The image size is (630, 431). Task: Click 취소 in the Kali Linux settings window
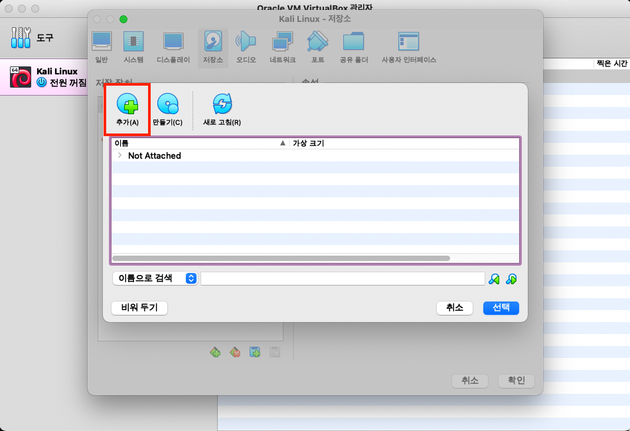(x=470, y=381)
